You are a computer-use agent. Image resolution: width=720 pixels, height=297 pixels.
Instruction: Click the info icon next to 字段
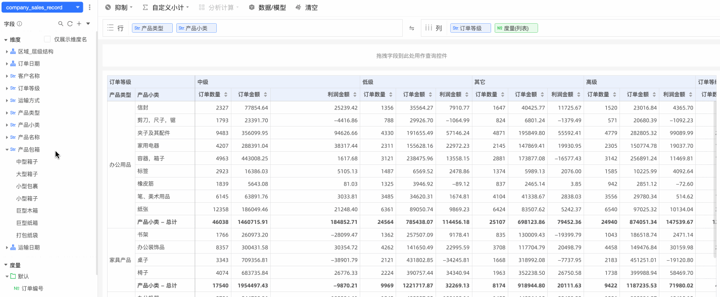20,24
